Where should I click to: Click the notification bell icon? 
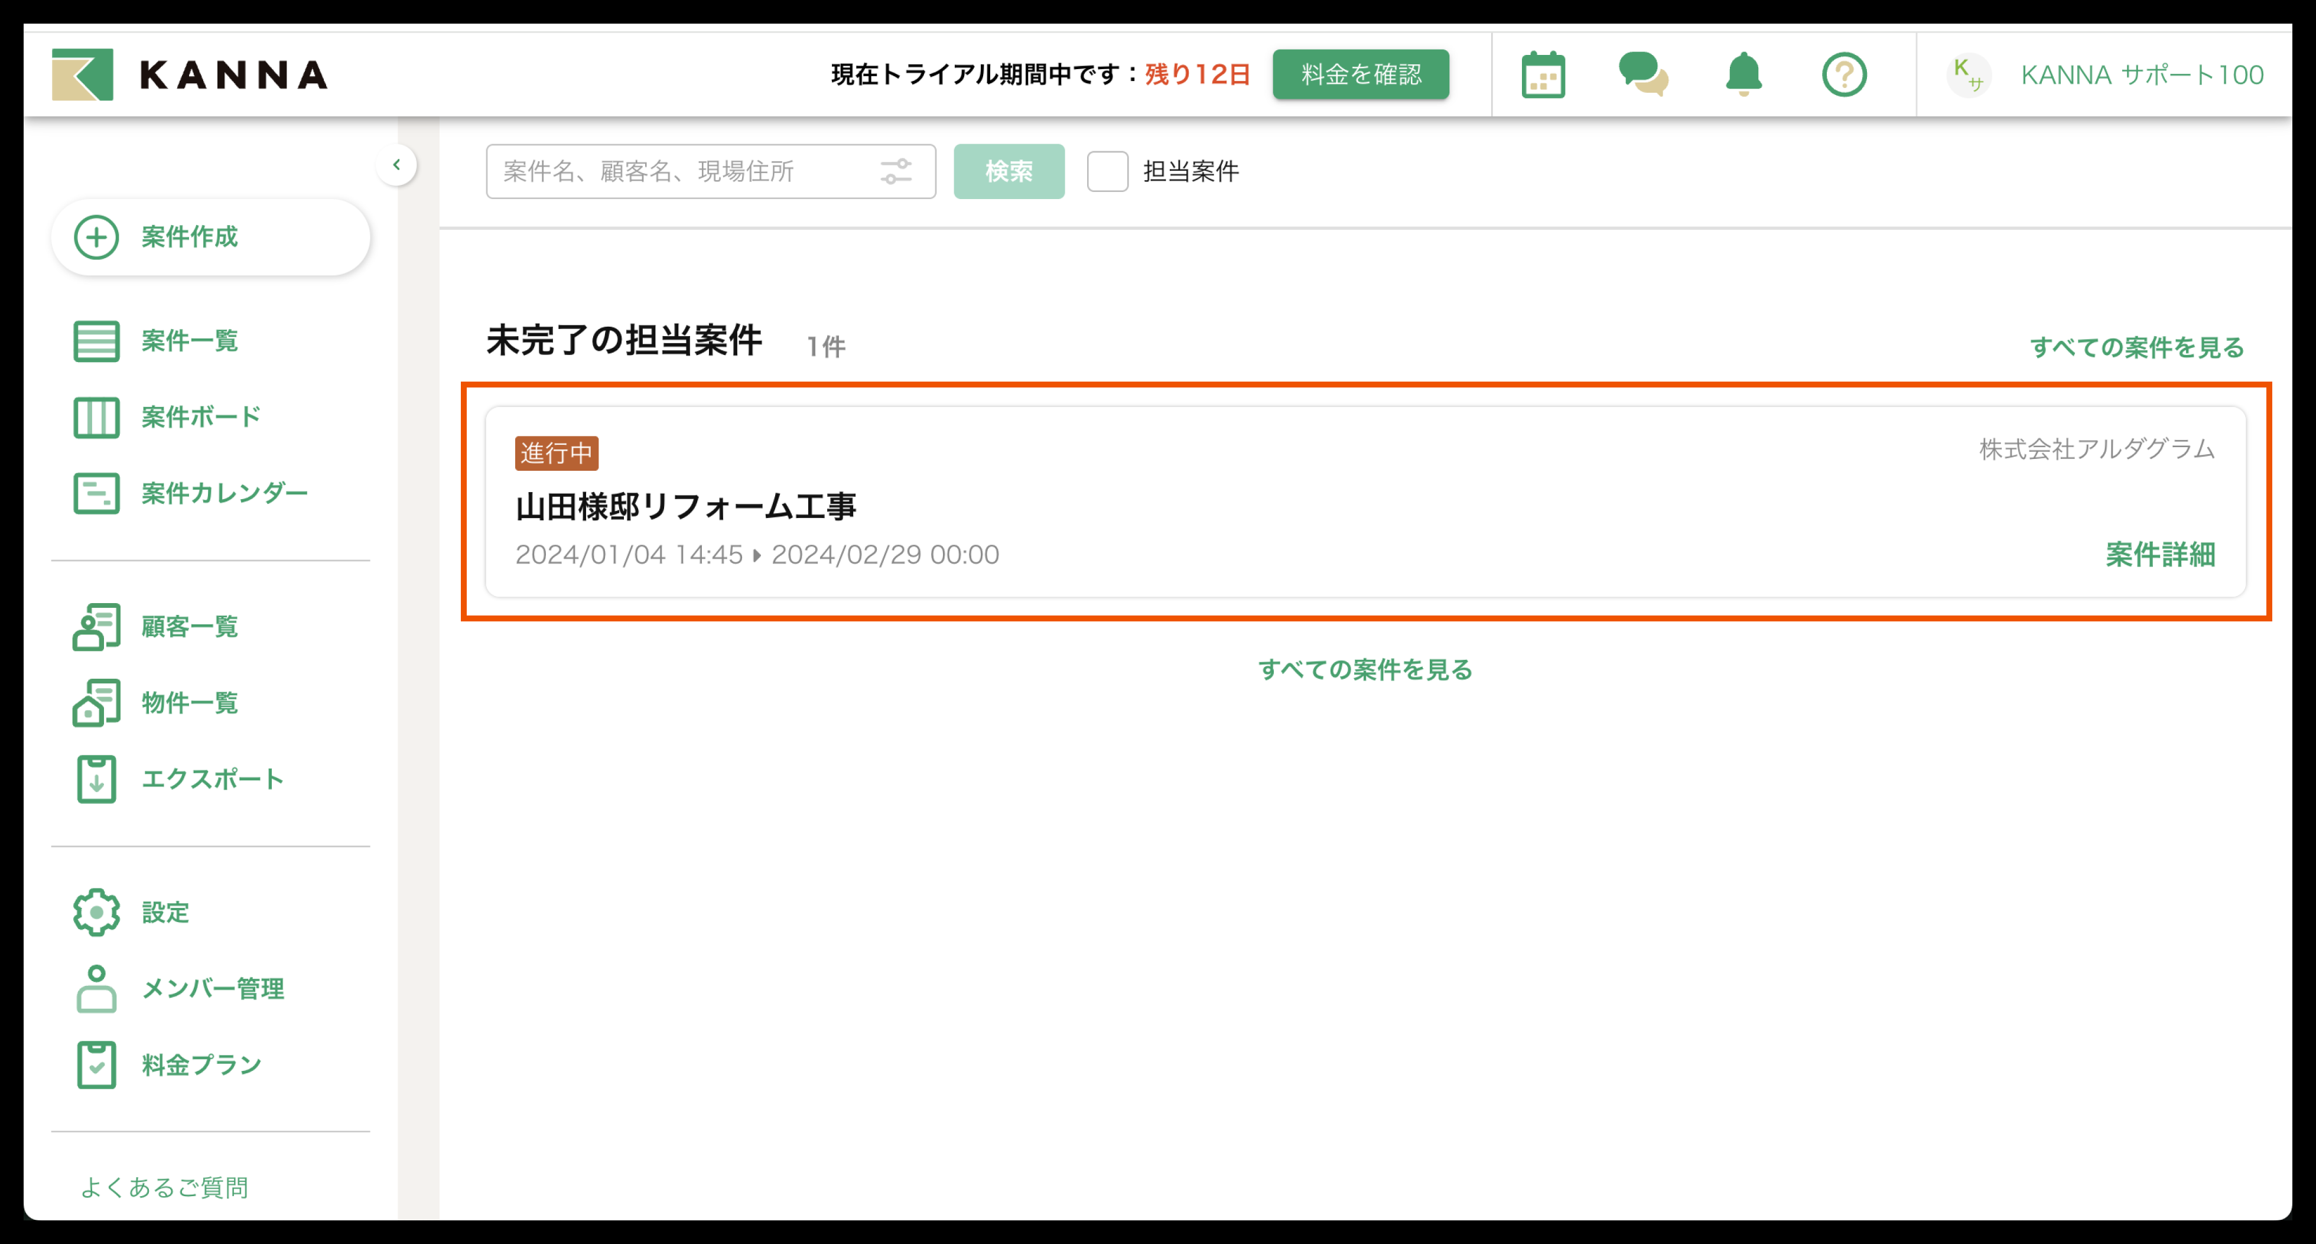[x=1743, y=74]
